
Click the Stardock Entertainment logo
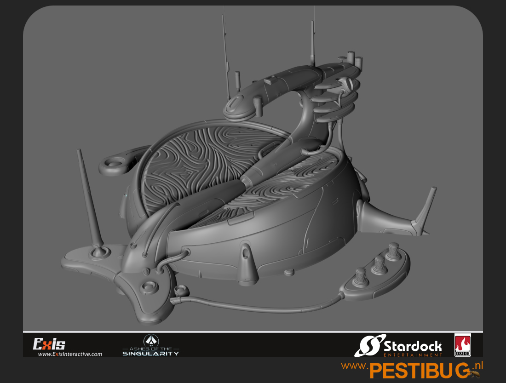pos(398,346)
